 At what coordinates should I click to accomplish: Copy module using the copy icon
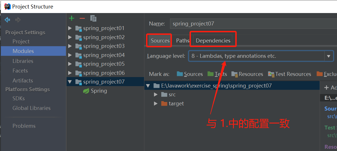(93, 18)
